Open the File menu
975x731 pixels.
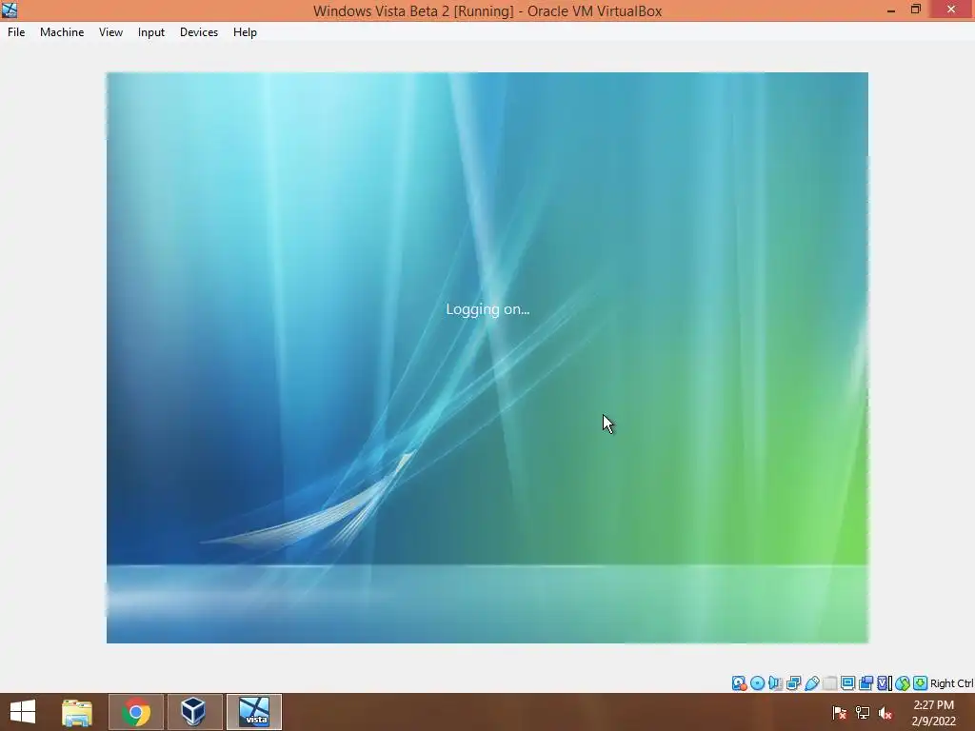16,32
